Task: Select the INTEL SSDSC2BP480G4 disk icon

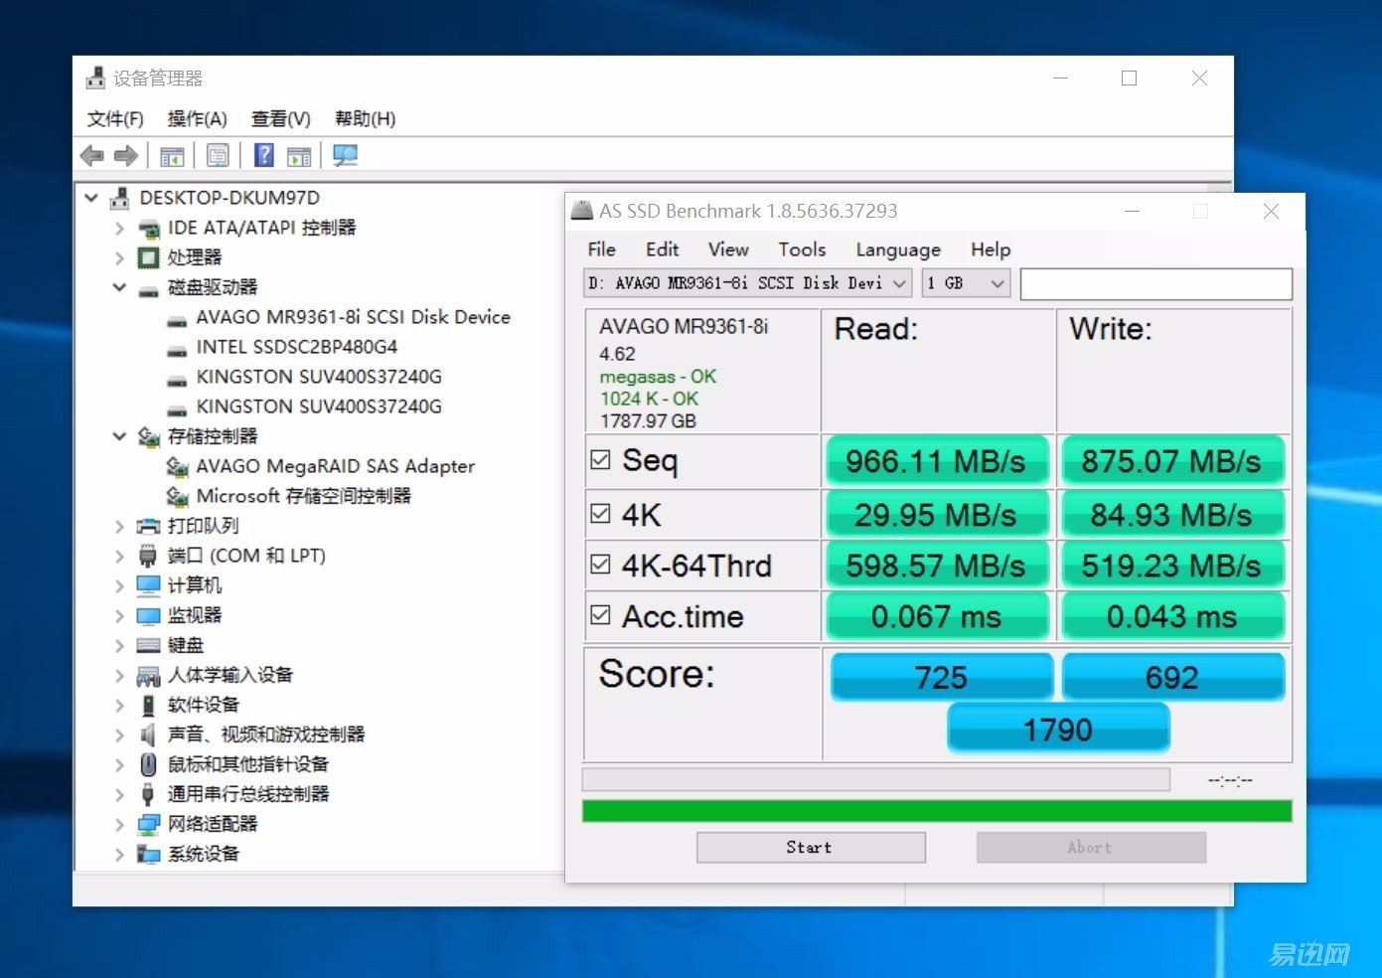Action: point(178,348)
